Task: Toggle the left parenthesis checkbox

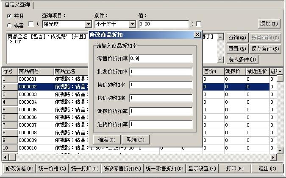Action: [31, 24]
